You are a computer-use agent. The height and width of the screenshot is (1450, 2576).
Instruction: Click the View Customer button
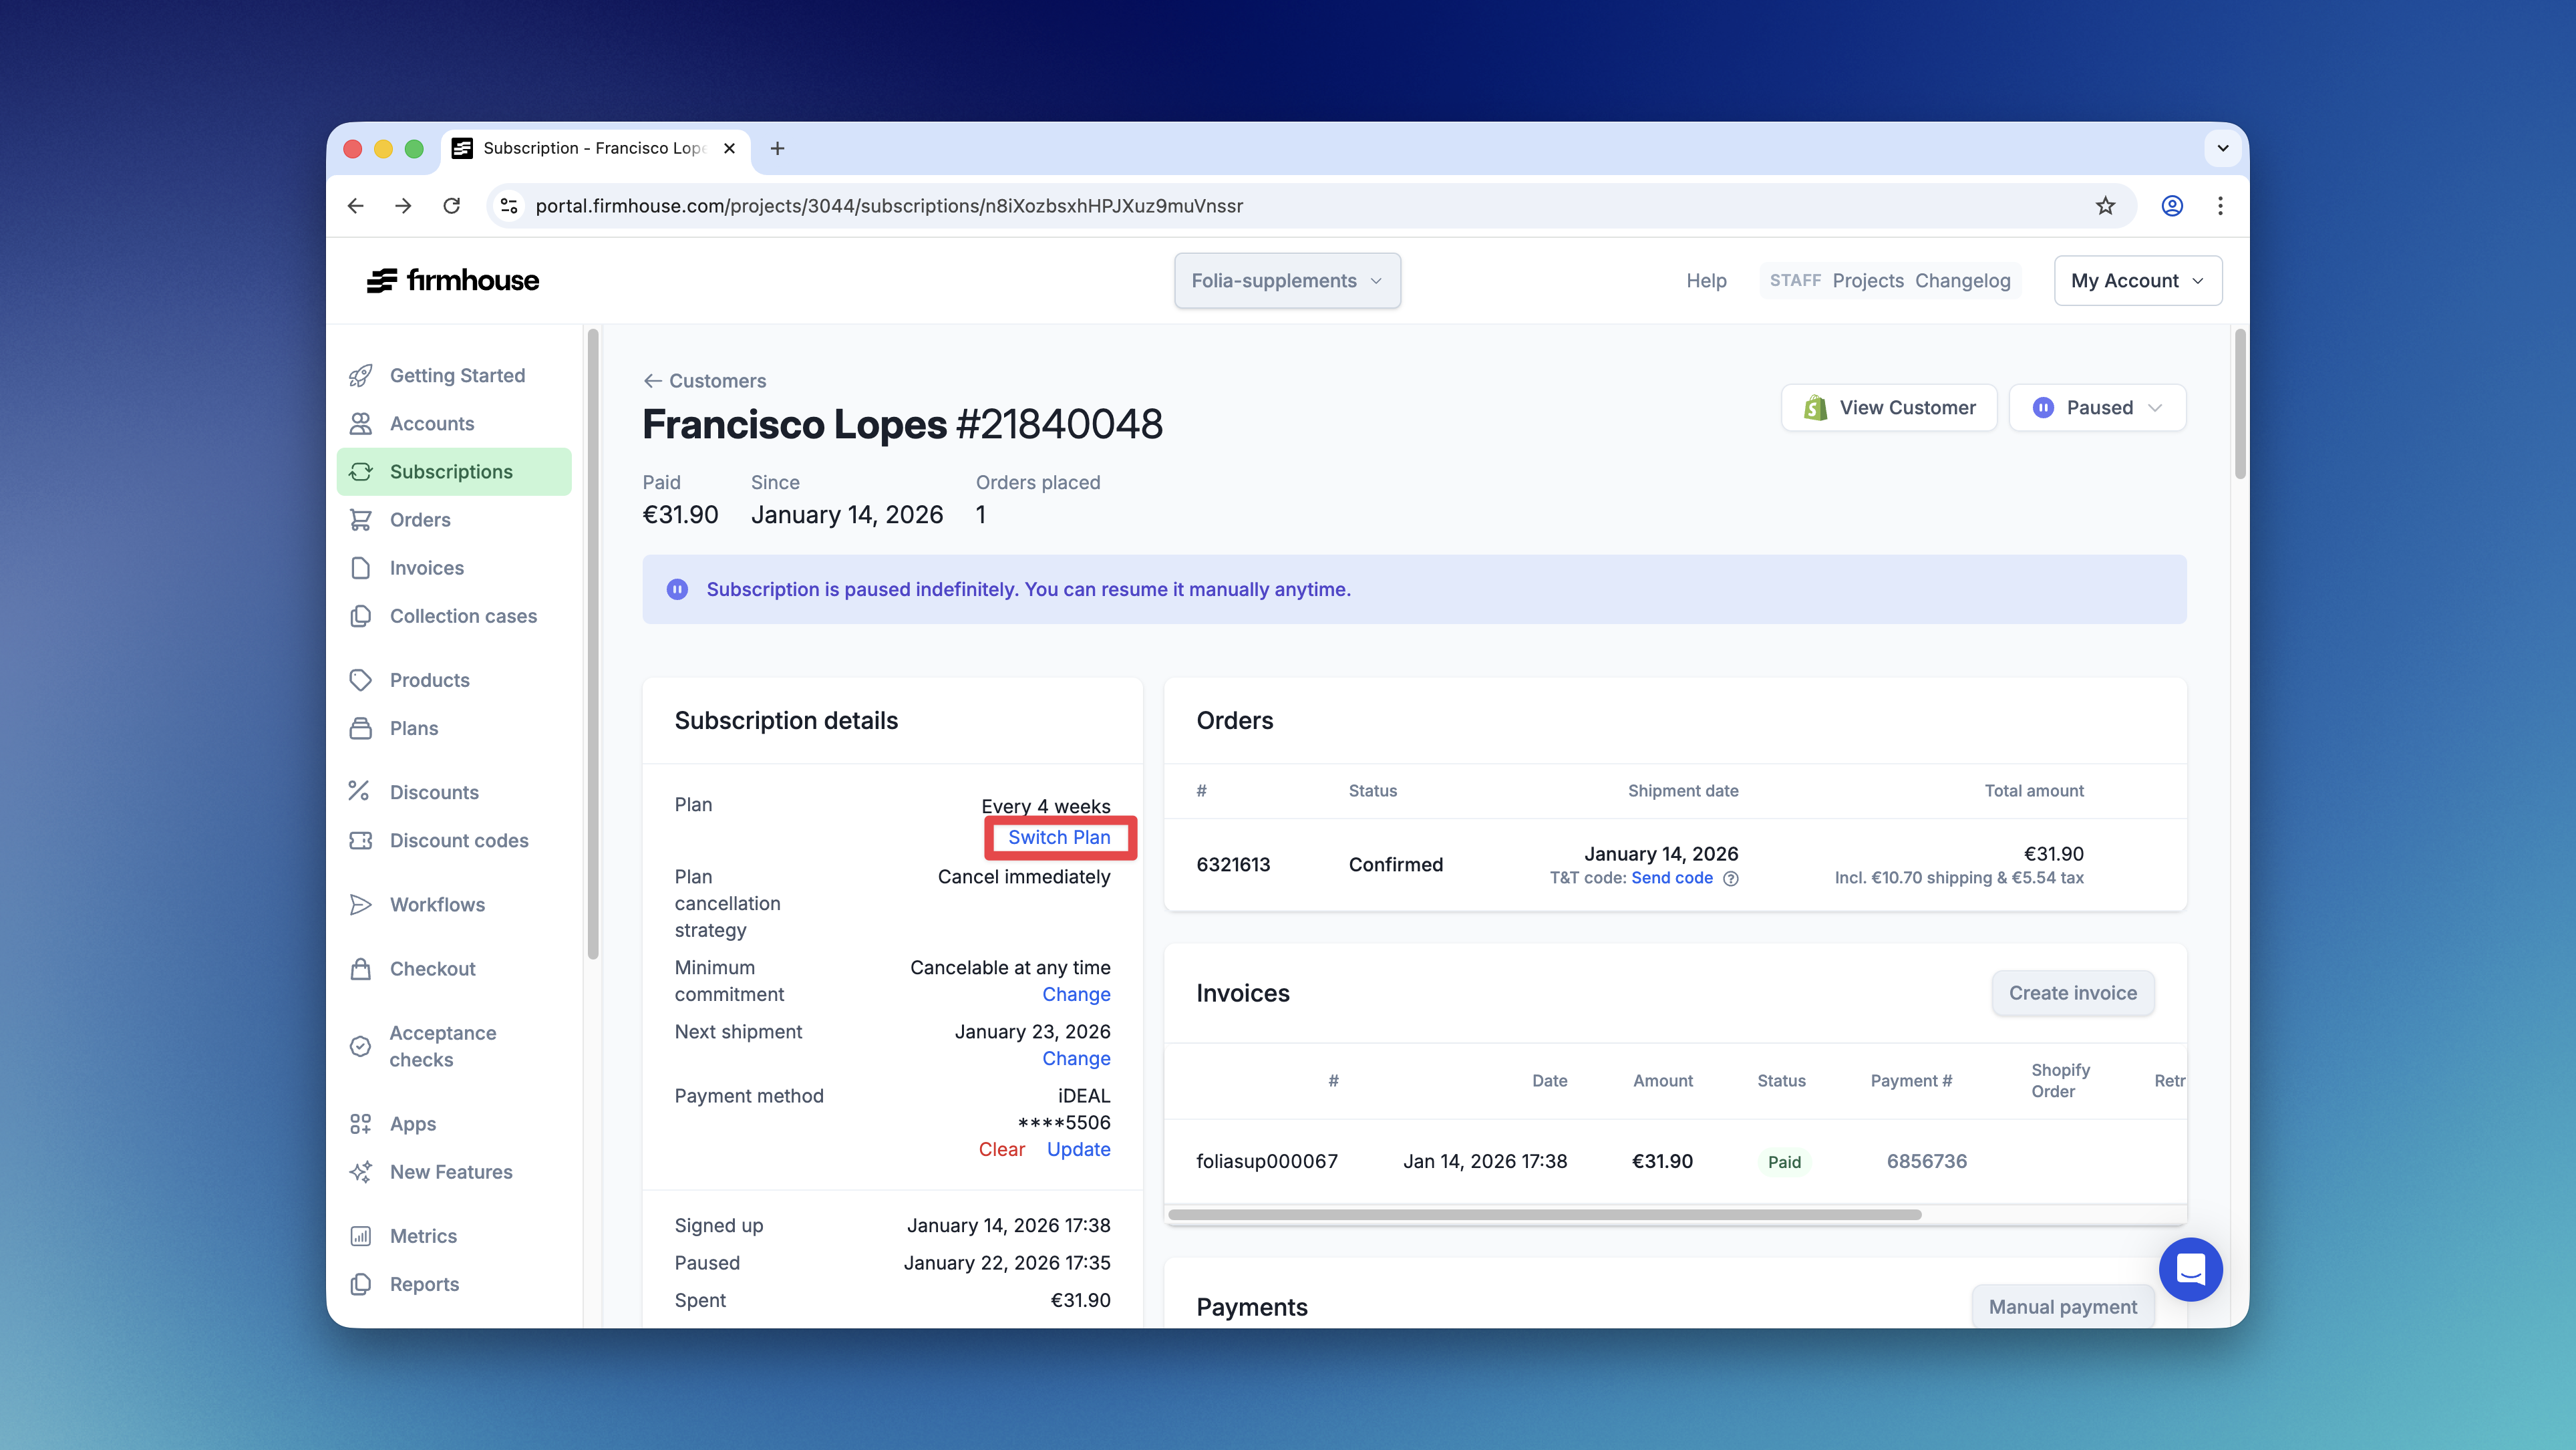[1889, 408]
